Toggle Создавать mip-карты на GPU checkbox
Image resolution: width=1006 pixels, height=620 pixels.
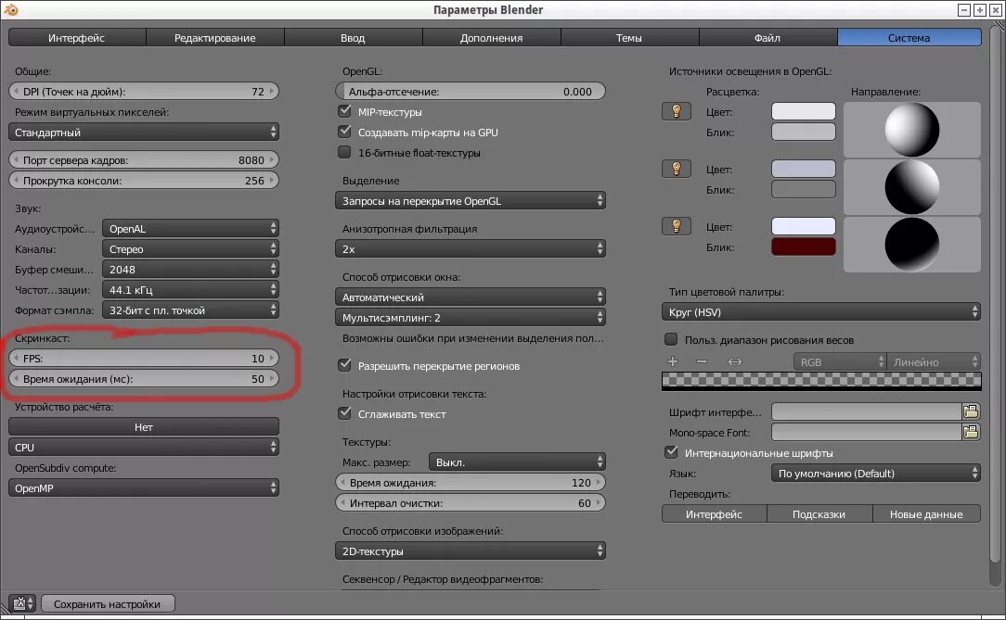pos(344,132)
